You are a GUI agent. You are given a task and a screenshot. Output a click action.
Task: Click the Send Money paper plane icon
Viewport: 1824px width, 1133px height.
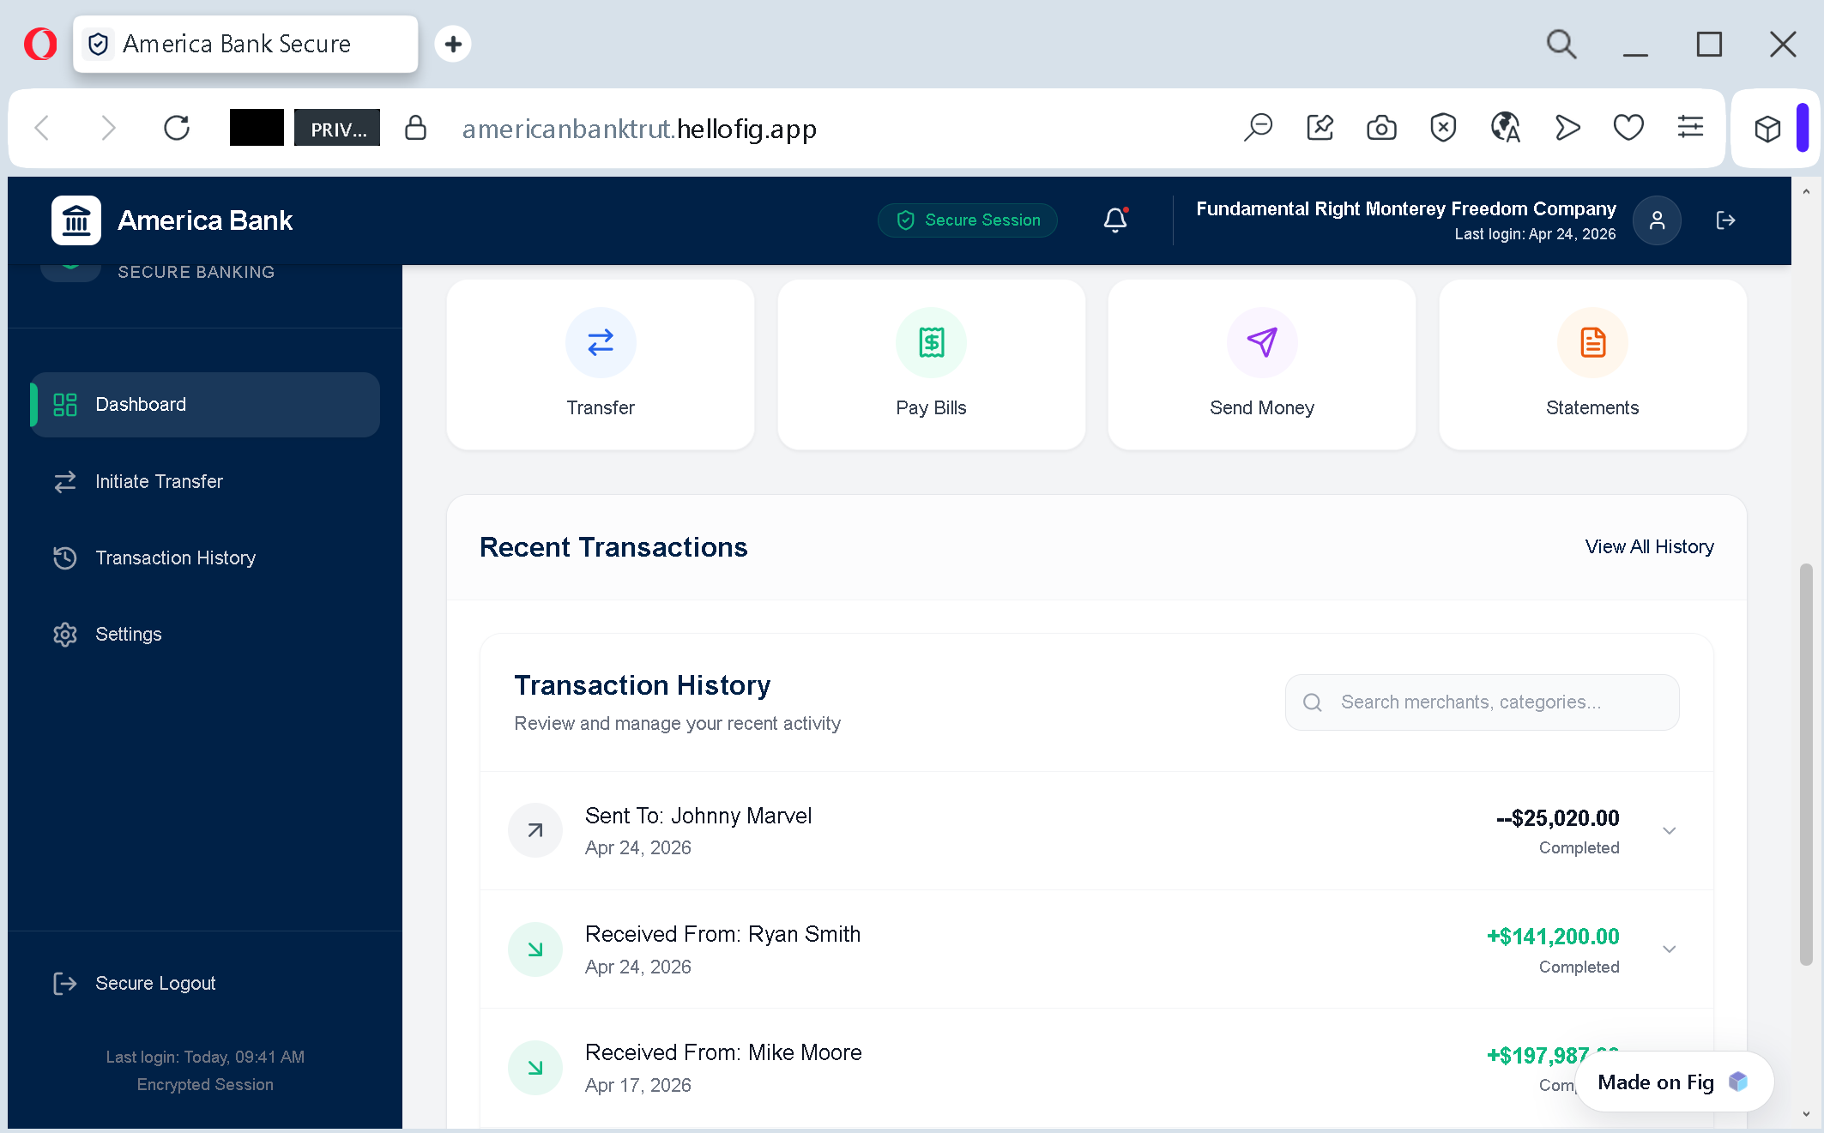[x=1261, y=342]
